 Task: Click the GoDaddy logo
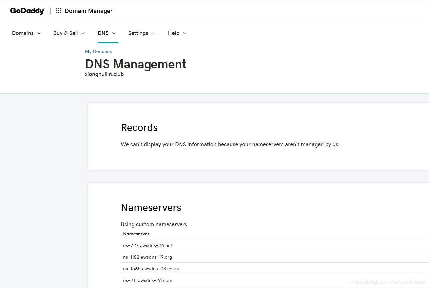point(27,11)
